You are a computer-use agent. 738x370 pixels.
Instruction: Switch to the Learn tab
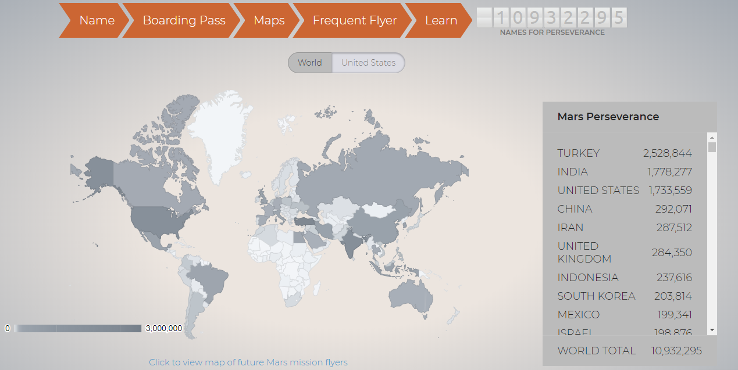tap(440, 20)
